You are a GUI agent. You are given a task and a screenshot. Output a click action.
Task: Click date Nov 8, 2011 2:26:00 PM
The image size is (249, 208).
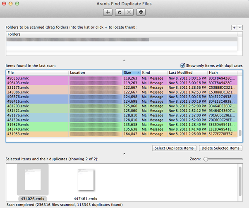[187, 134]
